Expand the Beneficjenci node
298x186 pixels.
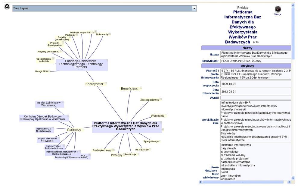tap(141, 88)
